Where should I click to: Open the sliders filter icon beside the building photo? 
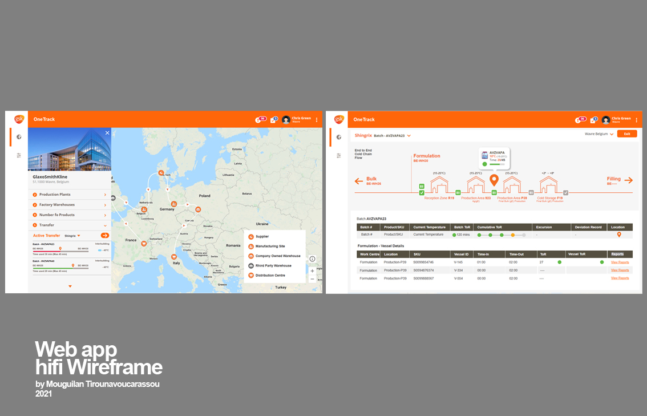point(19,155)
